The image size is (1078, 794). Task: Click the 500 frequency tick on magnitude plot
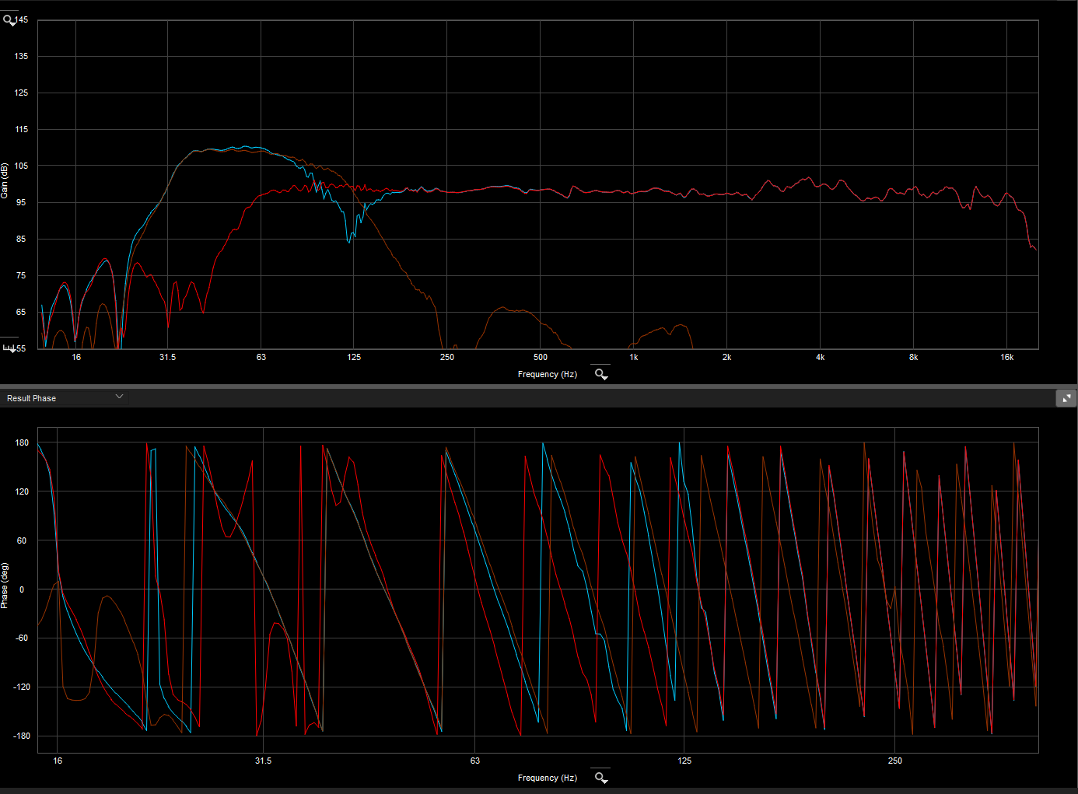point(541,358)
